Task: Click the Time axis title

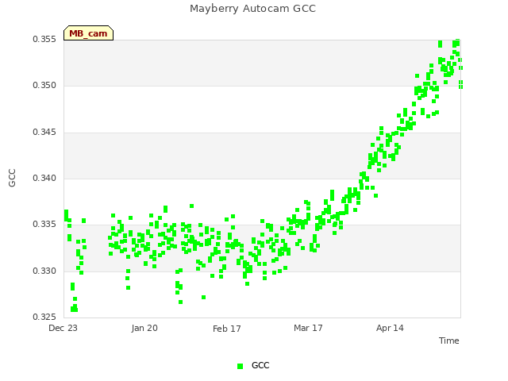Action: point(449,341)
